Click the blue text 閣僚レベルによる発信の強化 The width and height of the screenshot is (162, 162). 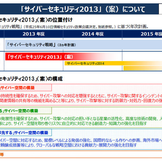click(x=67, y=140)
